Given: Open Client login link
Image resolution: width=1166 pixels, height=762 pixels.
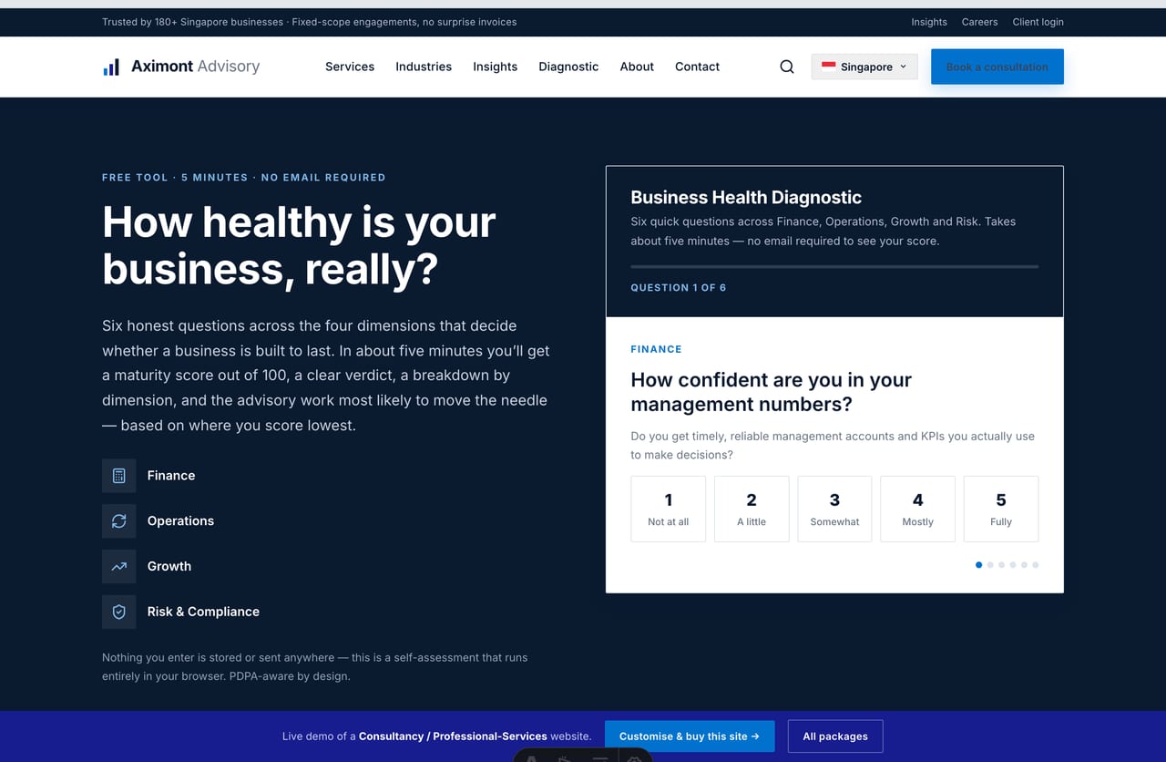Looking at the screenshot, I should (1038, 22).
